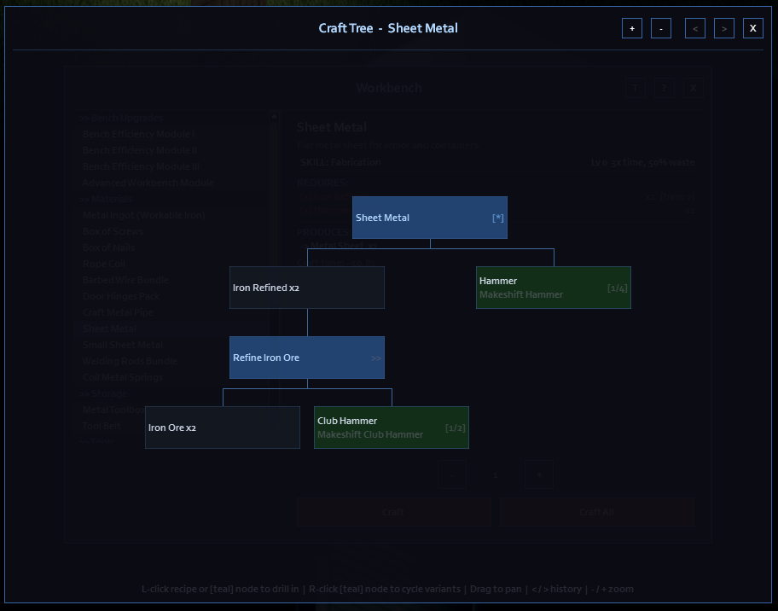Go back in craft tree history

click(x=695, y=28)
